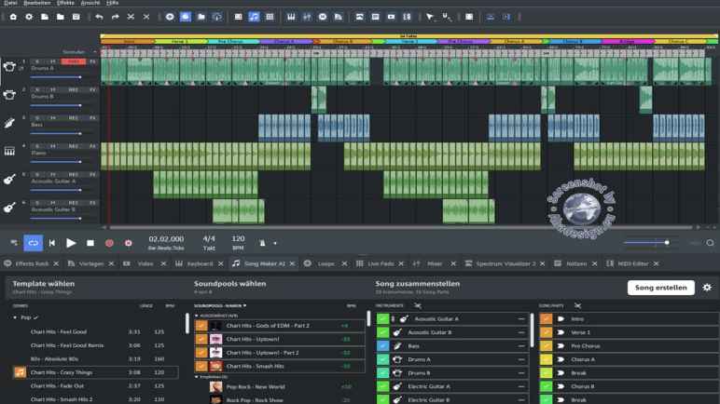Toggle the Bass instrument checkbox
Image resolution: width=720 pixels, height=404 pixels.
[x=383, y=345]
